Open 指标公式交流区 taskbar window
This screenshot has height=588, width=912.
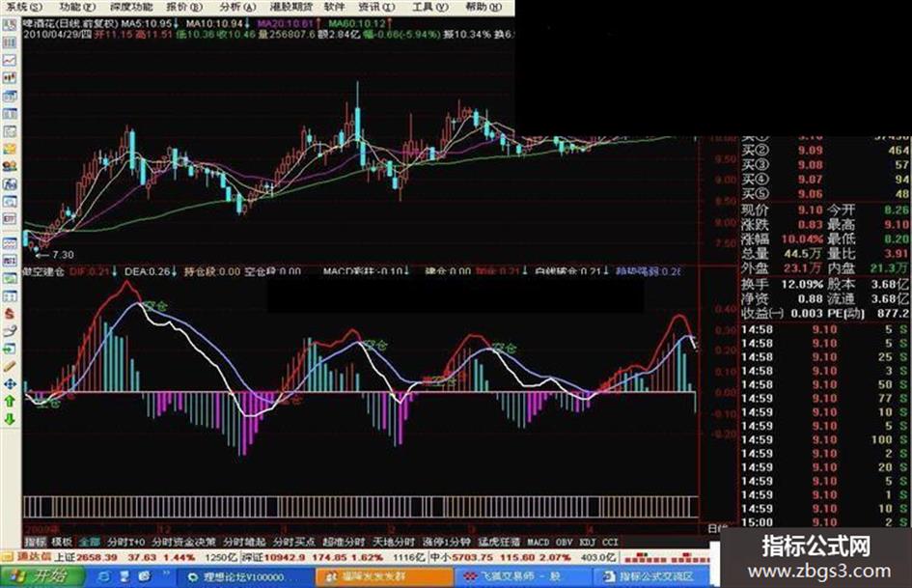pos(651,577)
